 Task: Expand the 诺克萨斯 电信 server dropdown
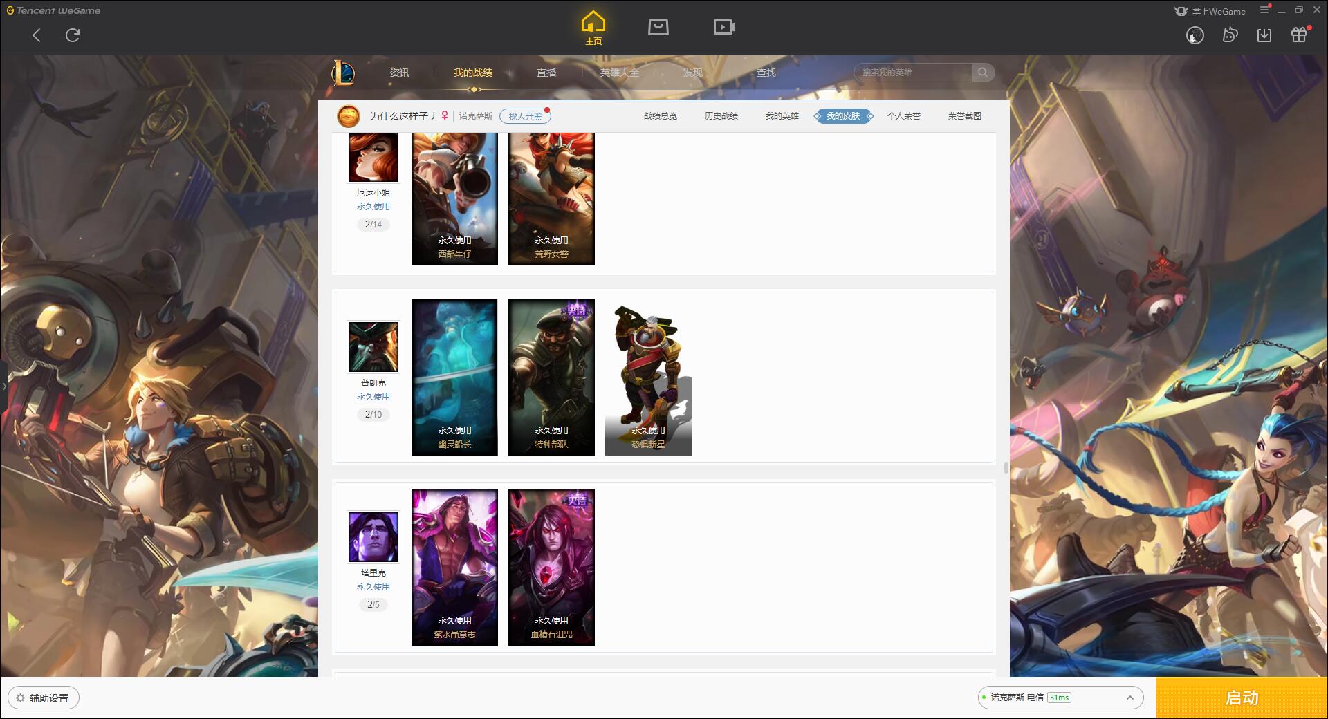[x=1060, y=698]
